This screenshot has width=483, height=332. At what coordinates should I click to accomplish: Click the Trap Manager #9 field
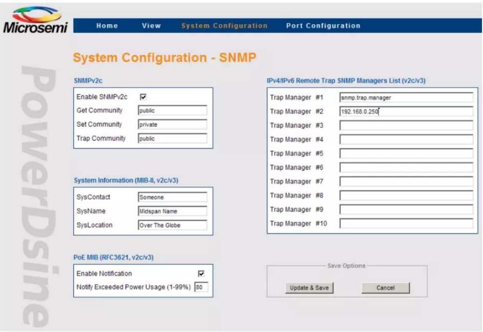(x=406, y=210)
